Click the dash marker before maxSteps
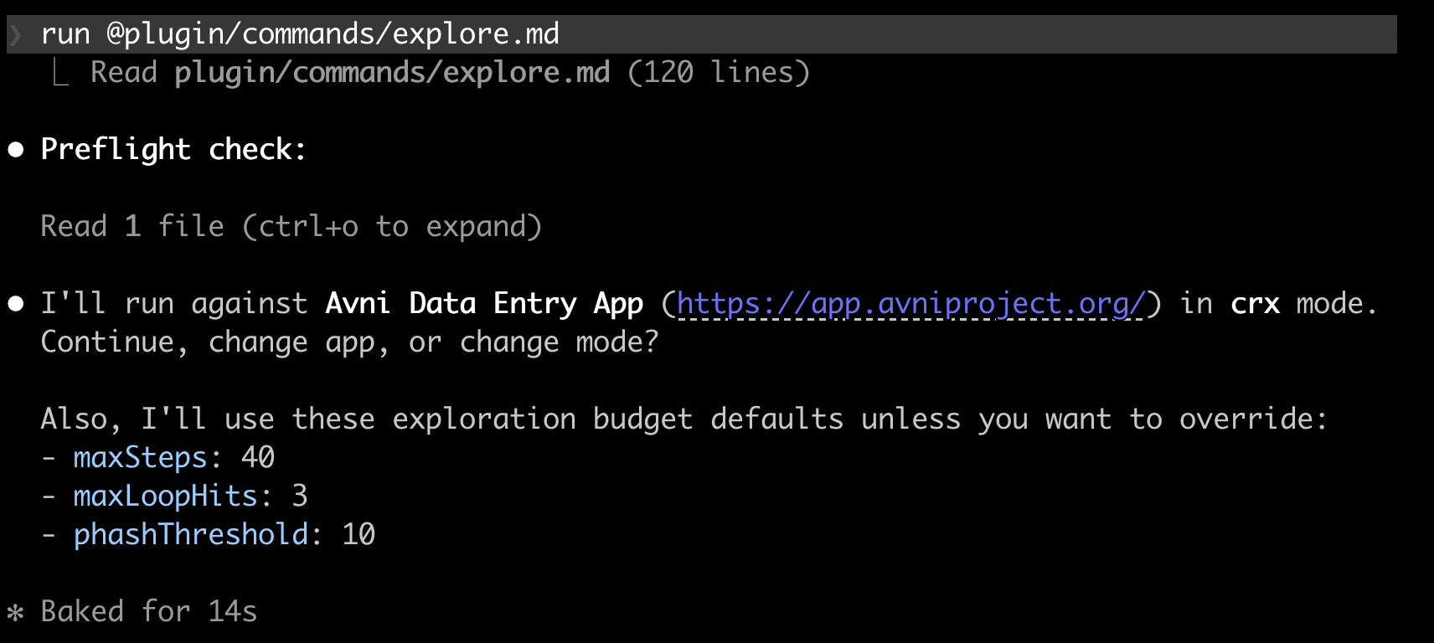Image resolution: width=1434 pixels, height=643 pixels. point(49,458)
